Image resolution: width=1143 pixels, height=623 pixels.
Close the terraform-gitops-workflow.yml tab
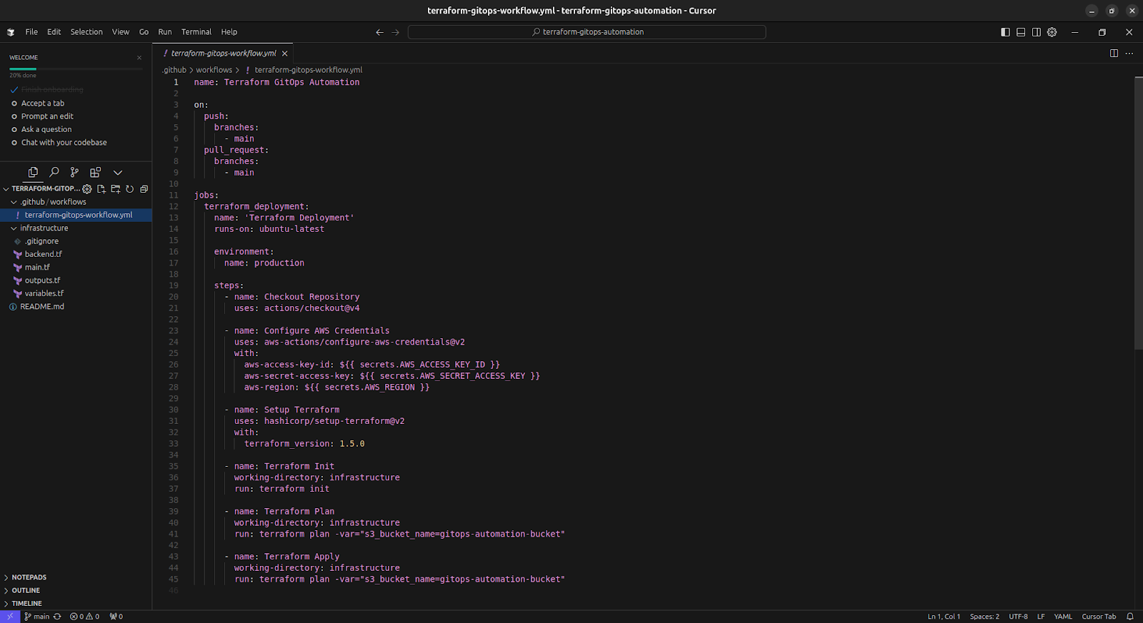(x=285, y=54)
